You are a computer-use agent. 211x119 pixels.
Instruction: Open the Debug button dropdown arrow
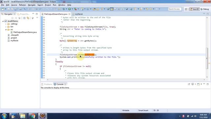point(66,9)
